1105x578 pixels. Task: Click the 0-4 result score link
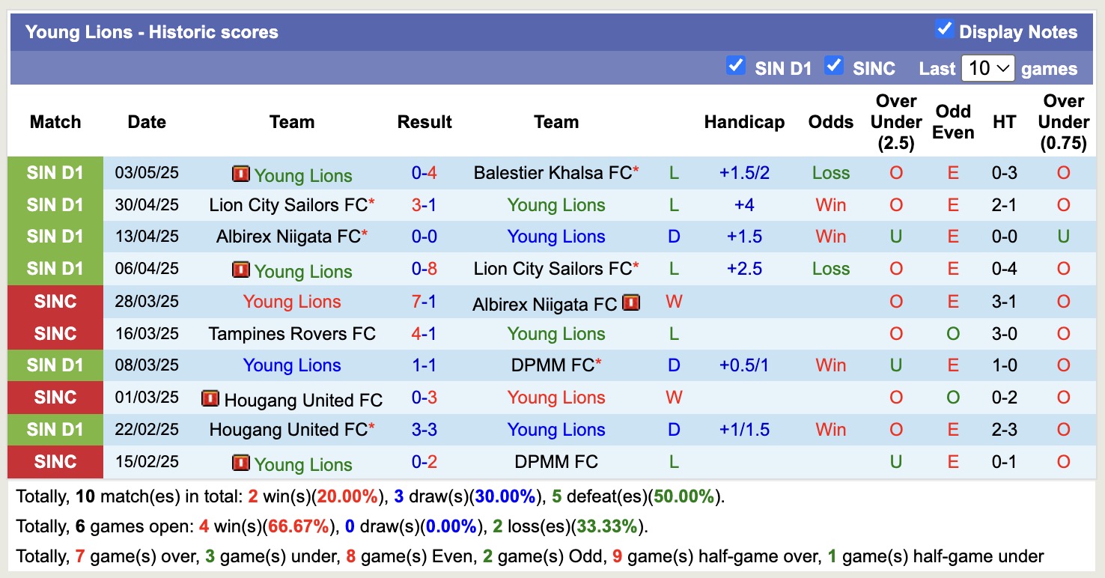(x=424, y=173)
